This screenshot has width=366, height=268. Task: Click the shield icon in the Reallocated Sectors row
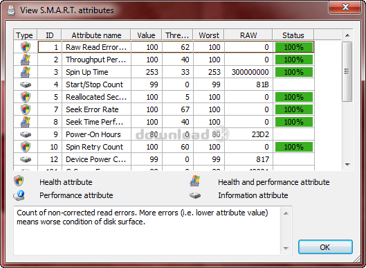click(x=26, y=97)
